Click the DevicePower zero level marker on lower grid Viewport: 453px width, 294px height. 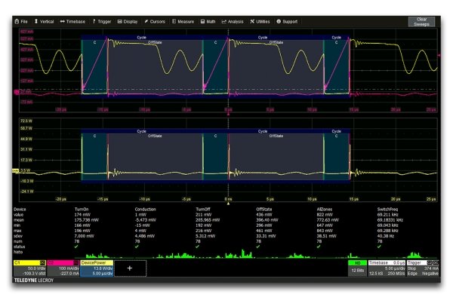click(16, 171)
